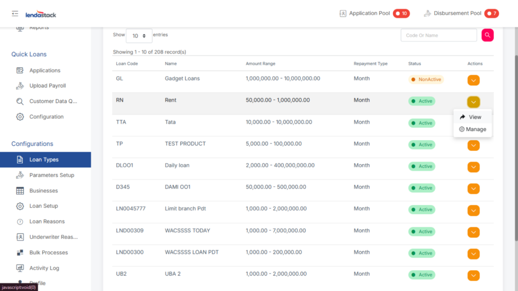Image resolution: width=518 pixels, height=291 pixels.
Task: Open the Application Pool icon
Action: 343,14
